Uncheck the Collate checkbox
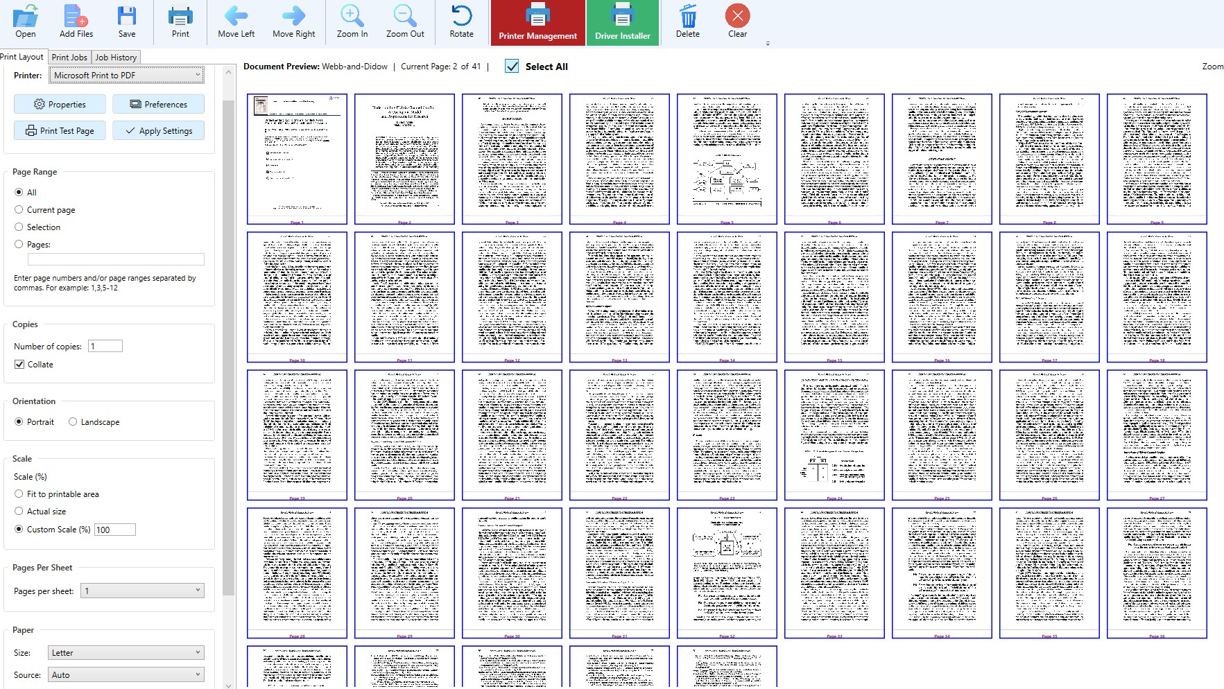 tap(19, 364)
